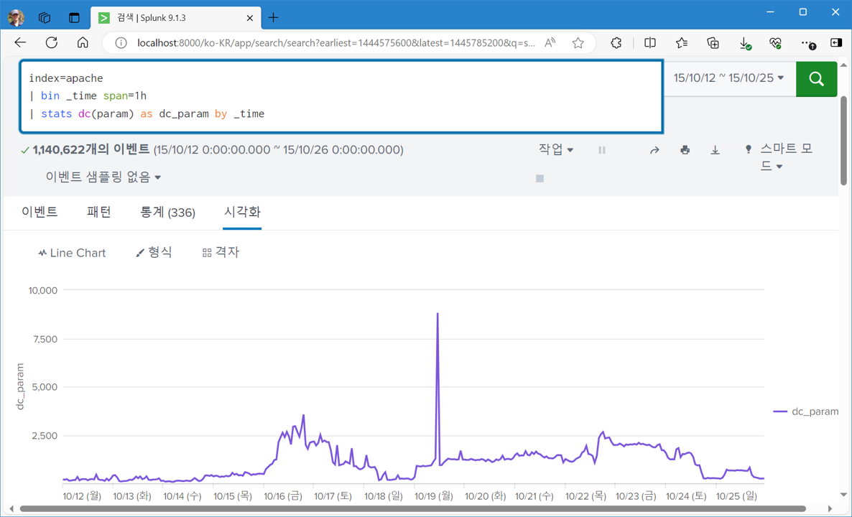852x517 pixels.
Task: Switch to the 이벤트 tab
Action: [x=40, y=213]
